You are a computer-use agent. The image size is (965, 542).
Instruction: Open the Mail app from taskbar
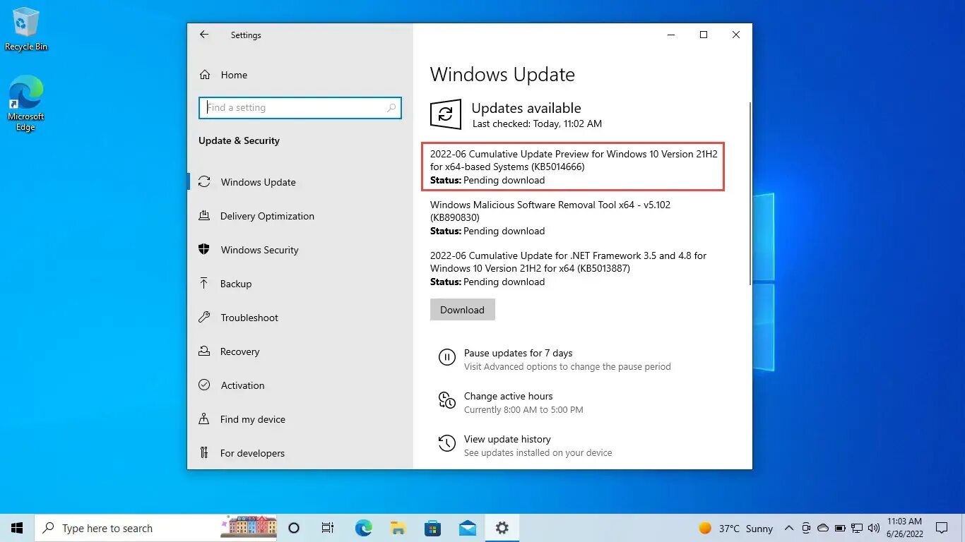point(467,528)
